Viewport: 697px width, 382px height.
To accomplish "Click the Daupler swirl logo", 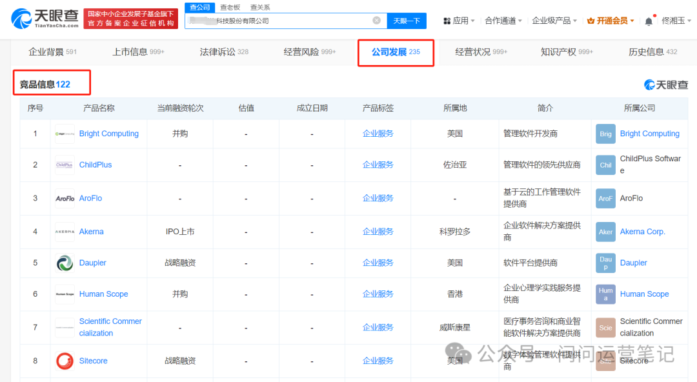I will (x=65, y=263).
